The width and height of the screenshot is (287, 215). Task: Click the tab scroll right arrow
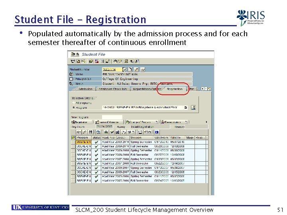tap(206, 89)
